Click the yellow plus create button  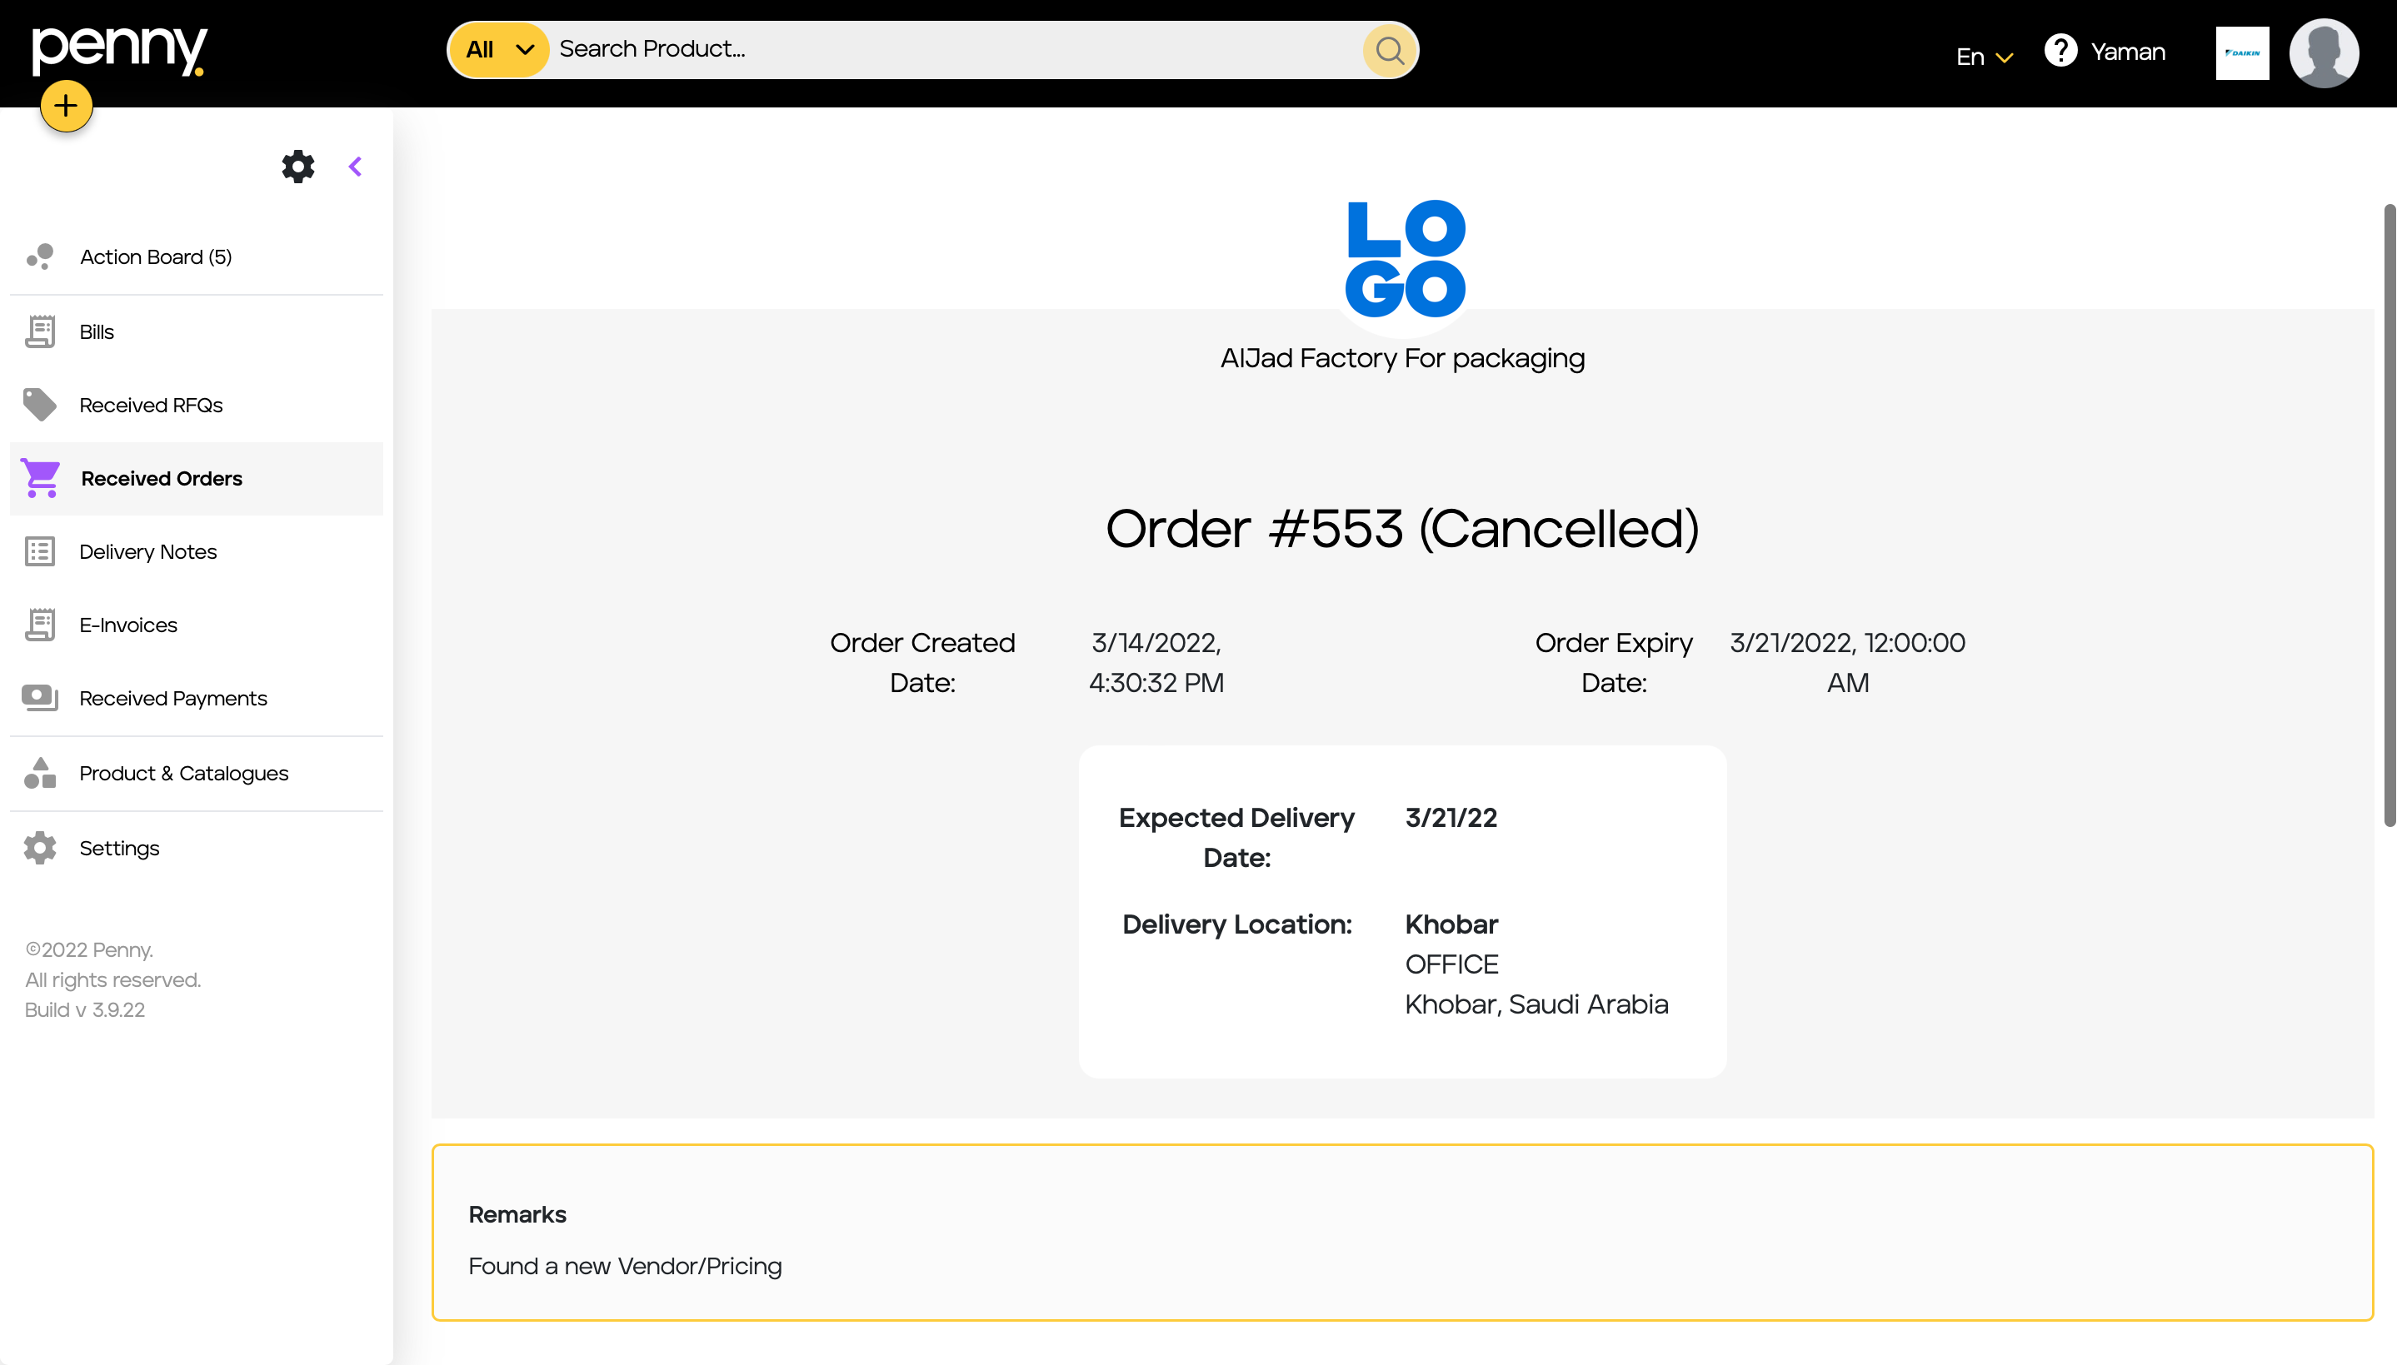(x=66, y=106)
